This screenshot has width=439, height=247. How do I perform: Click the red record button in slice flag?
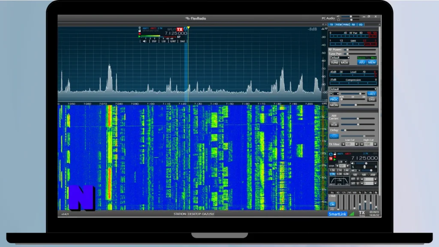(x=139, y=33)
